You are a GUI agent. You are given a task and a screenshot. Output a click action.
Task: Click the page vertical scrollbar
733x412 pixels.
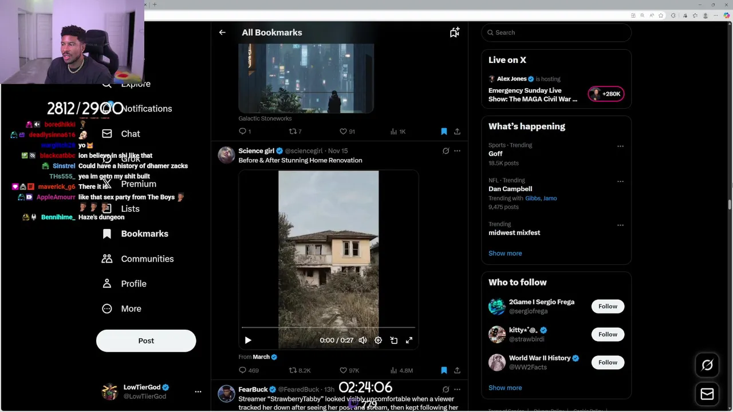(x=730, y=205)
